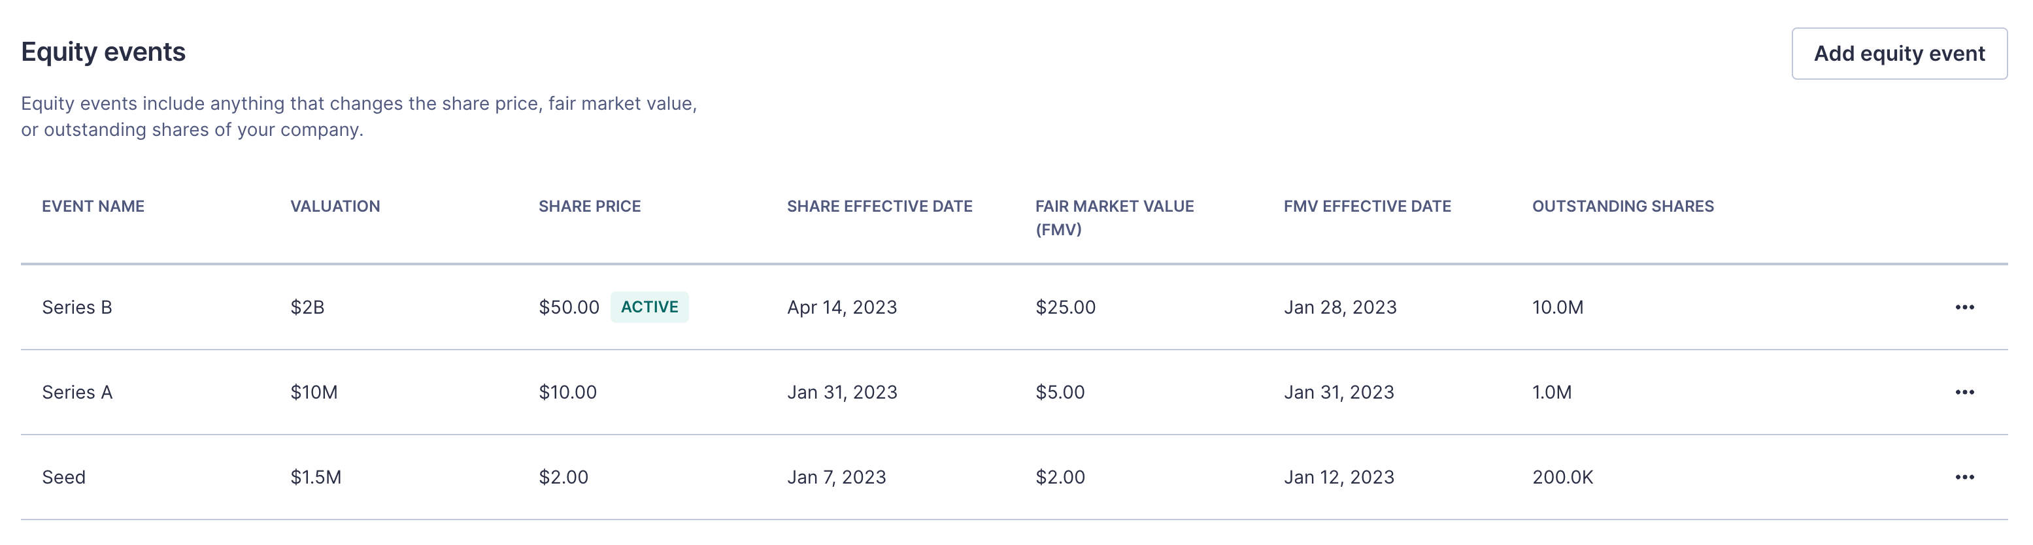Click the $2B valuation for Series B
Image resolution: width=2033 pixels, height=545 pixels.
pyautogui.click(x=307, y=307)
